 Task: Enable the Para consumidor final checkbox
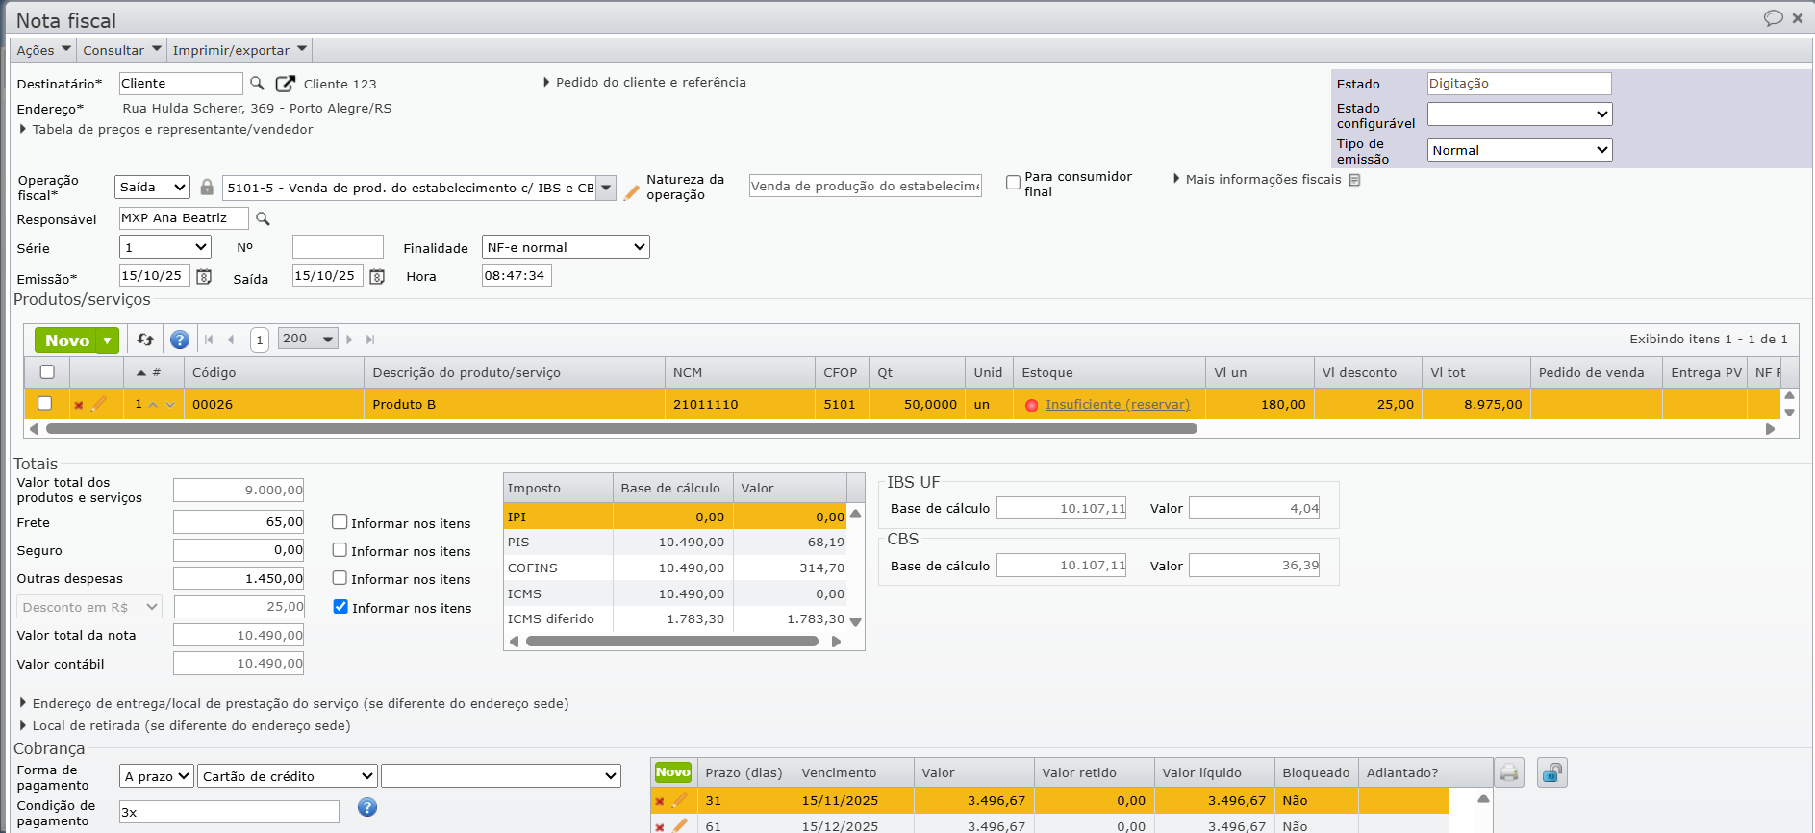[1013, 183]
